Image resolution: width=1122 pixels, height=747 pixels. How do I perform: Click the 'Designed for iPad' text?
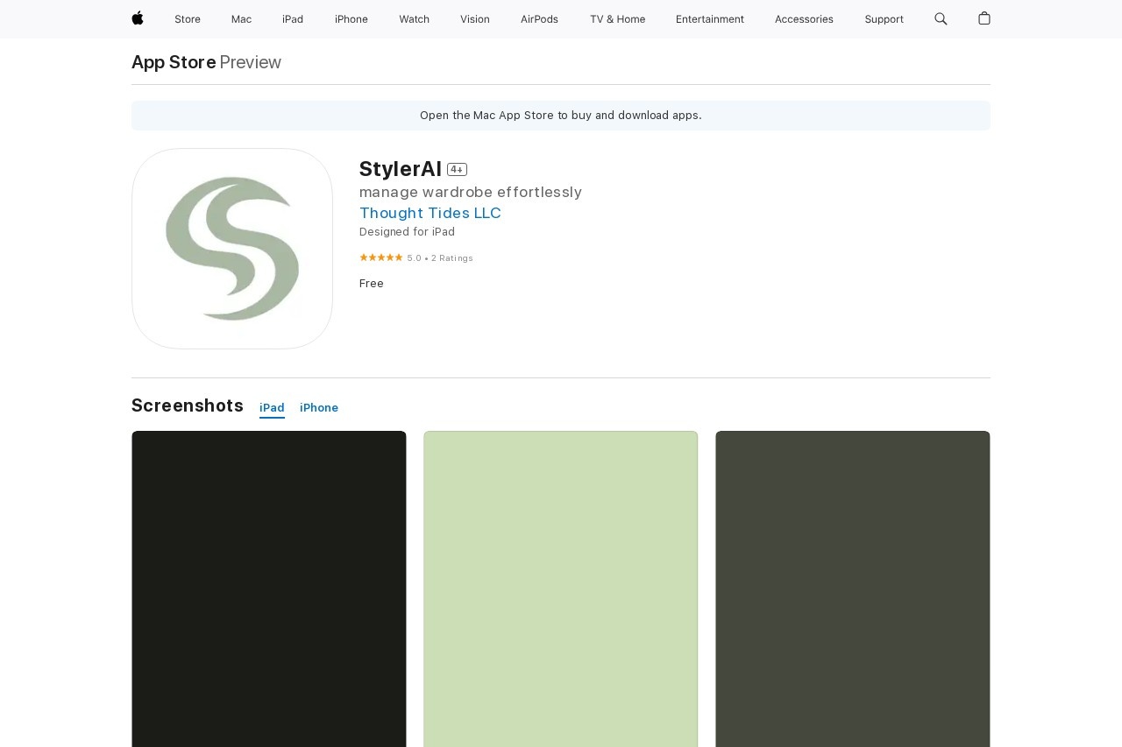407,232
